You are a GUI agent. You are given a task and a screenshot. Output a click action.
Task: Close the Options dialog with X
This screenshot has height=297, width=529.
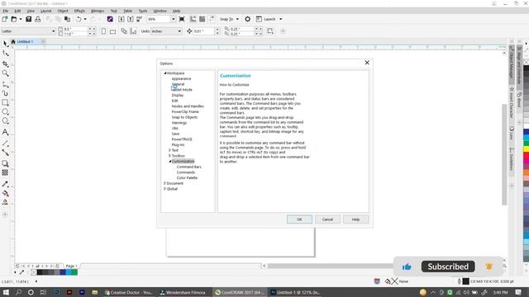click(367, 63)
